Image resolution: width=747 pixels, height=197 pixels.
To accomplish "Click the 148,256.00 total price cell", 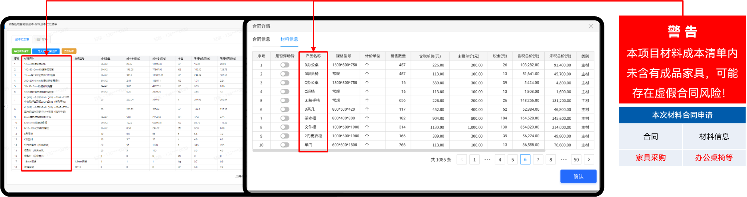I will tap(530, 101).
